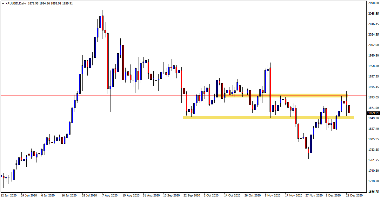This screenshot has height=199, width=381.
Task: Click the 1849.50 price axis label
Action: pos(374,118)
